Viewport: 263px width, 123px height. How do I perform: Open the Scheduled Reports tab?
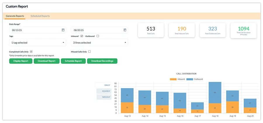[40, 16]
